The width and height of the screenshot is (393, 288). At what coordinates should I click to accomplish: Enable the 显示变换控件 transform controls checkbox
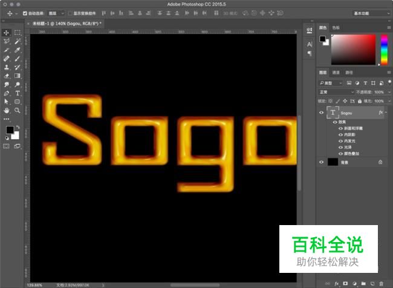click(70, 13)
